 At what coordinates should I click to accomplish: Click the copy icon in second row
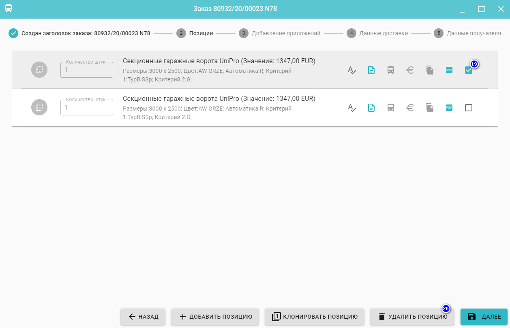tap(430, 108)
